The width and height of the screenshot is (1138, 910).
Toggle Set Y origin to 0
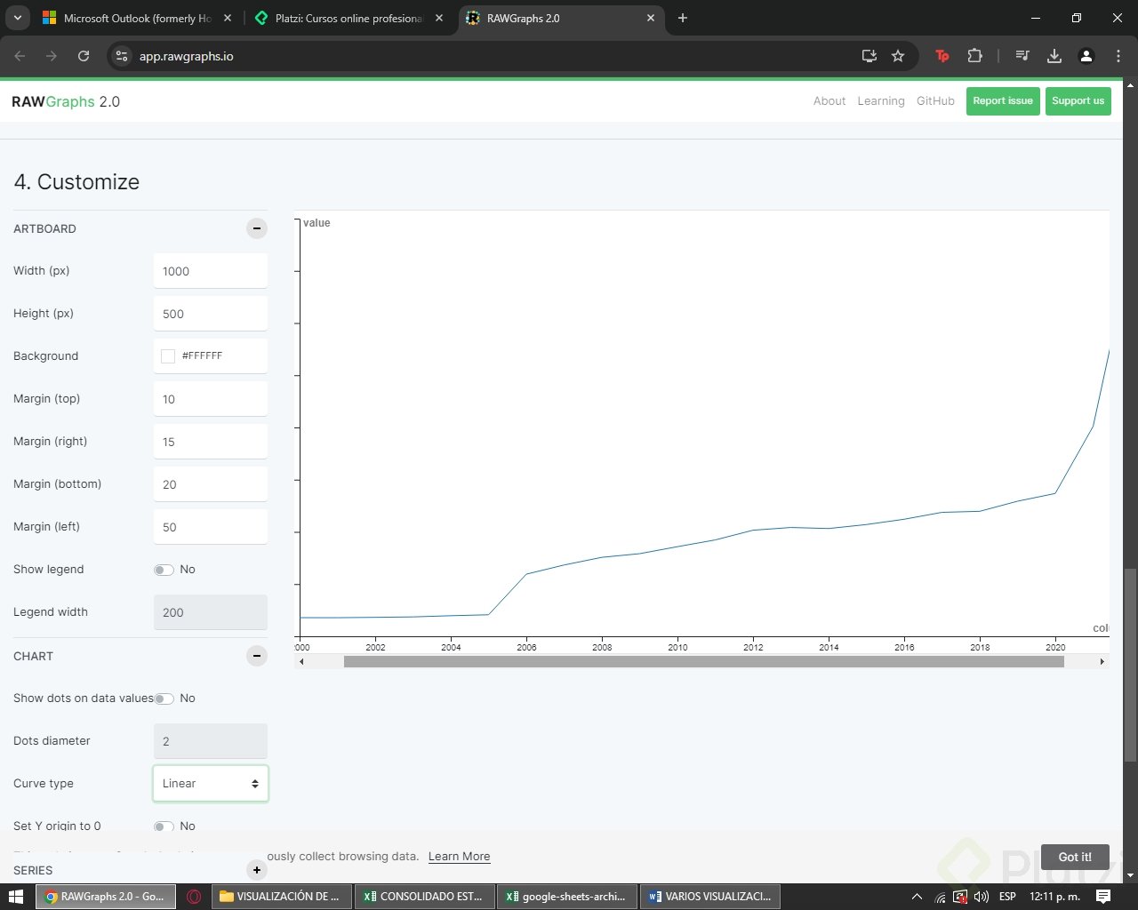click(x=164, y=826)
